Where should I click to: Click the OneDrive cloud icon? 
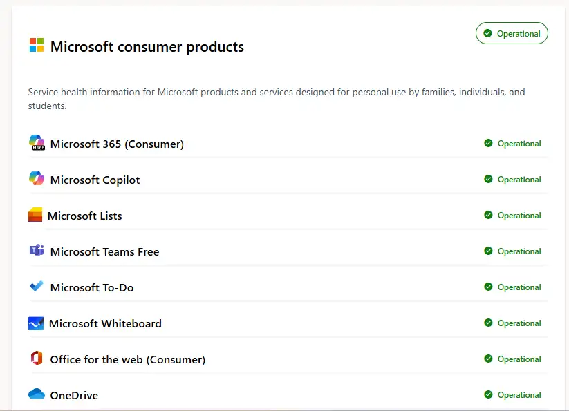pos(37,394)
